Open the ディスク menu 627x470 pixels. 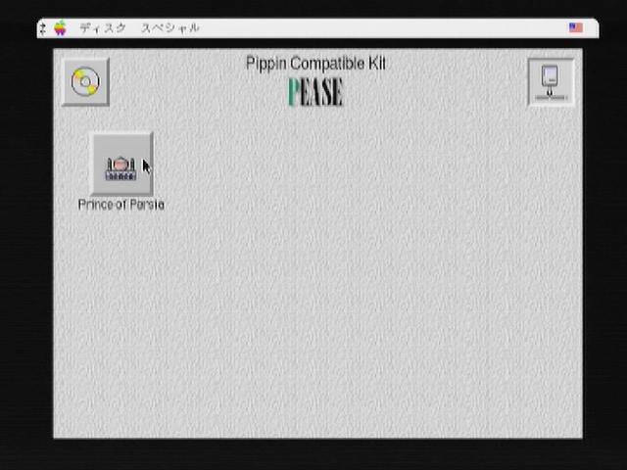coord(103,28)
